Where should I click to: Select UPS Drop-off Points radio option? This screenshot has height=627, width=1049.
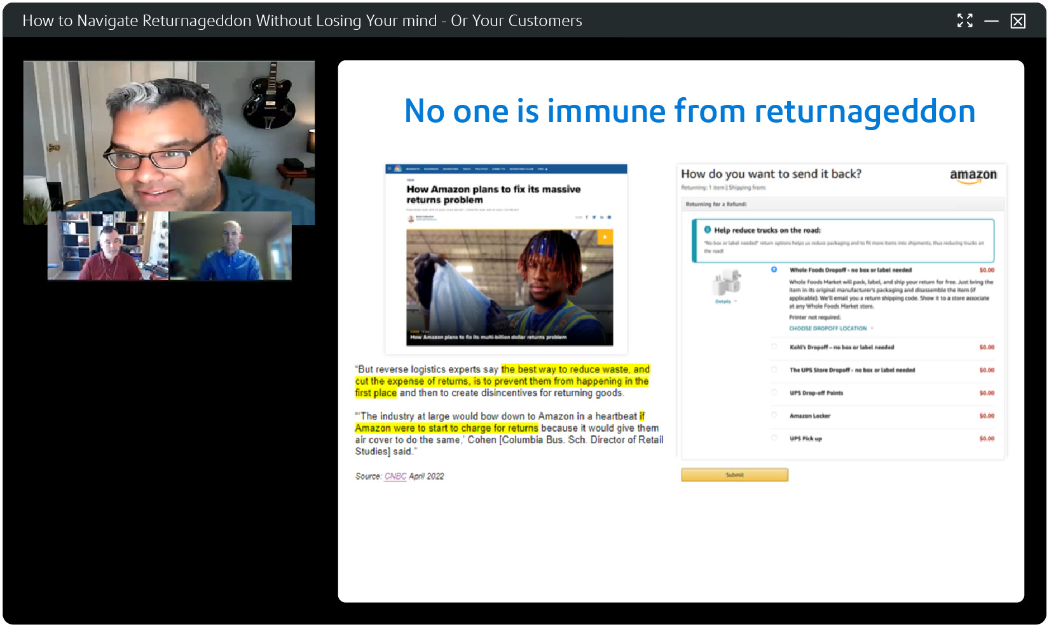[774, 393]
